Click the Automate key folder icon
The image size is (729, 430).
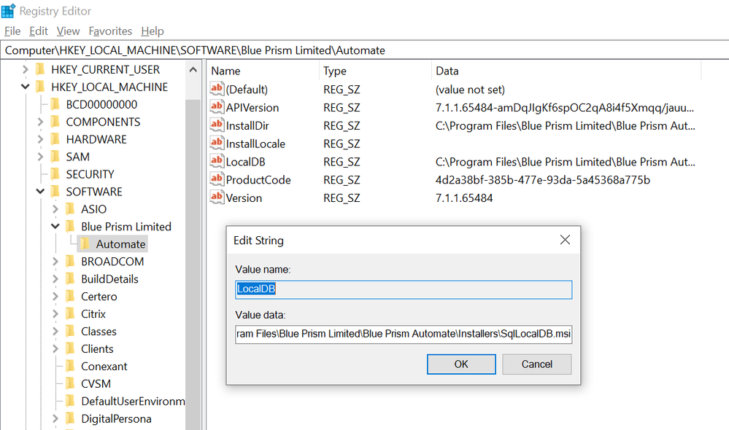coord(85,244)
